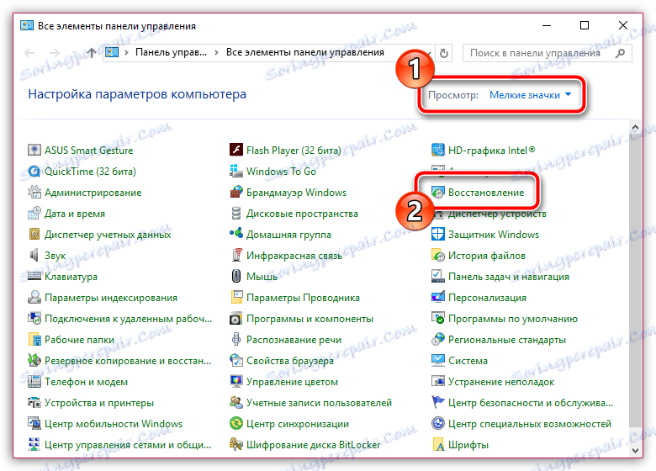Select the Панель управ... breadcrumb item
The height and width of the screenshot is (471, 656).
click(x=171, y=52)
